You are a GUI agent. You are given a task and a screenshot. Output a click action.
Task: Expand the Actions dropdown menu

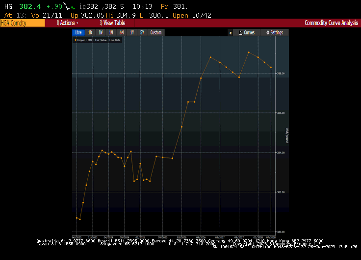click(68, 23)
